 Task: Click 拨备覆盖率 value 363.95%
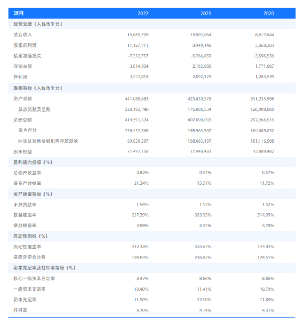(x=203, y=215)
